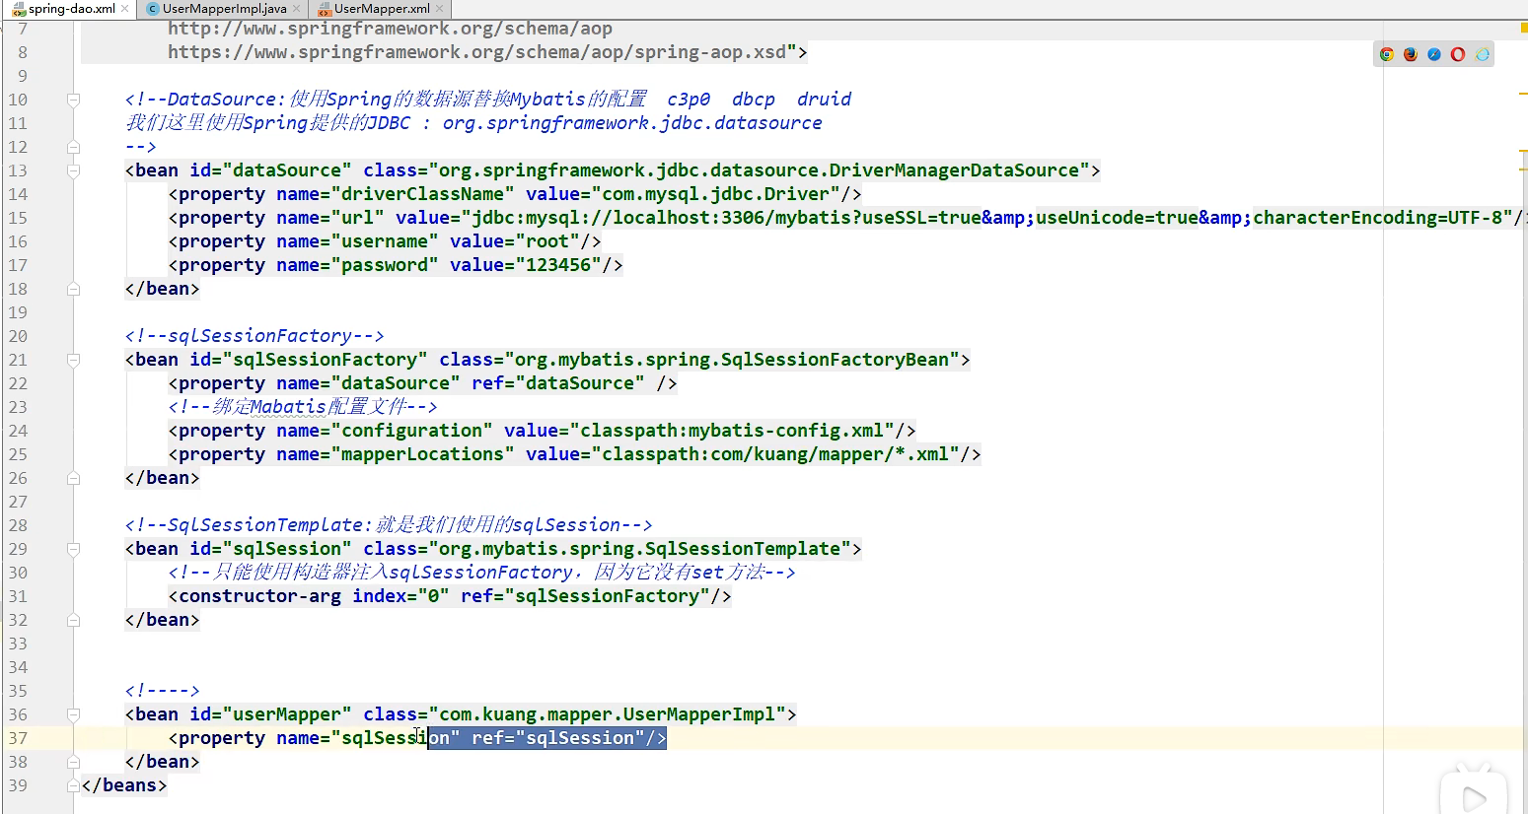1528x814 pixels.
Task: Click the "classpath:mybatis-config.xml" value
Action: [x=732, y=431]
